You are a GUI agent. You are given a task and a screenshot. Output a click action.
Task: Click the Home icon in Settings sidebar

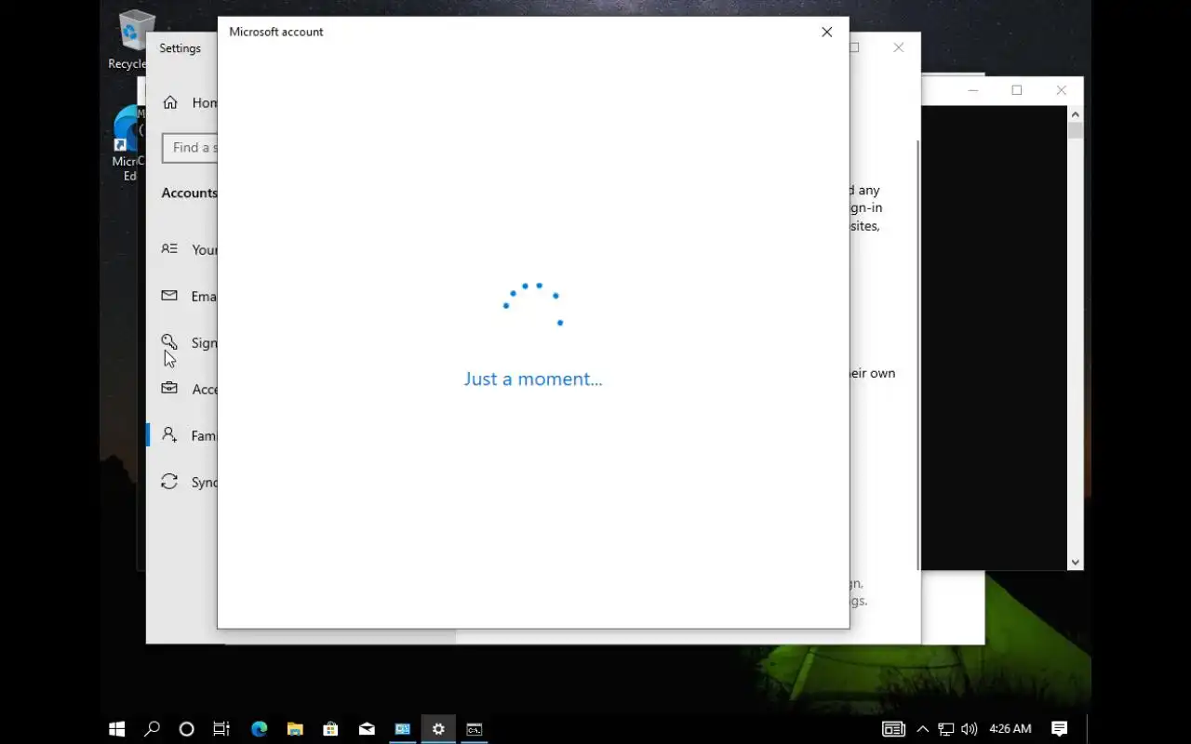[170, 103]
